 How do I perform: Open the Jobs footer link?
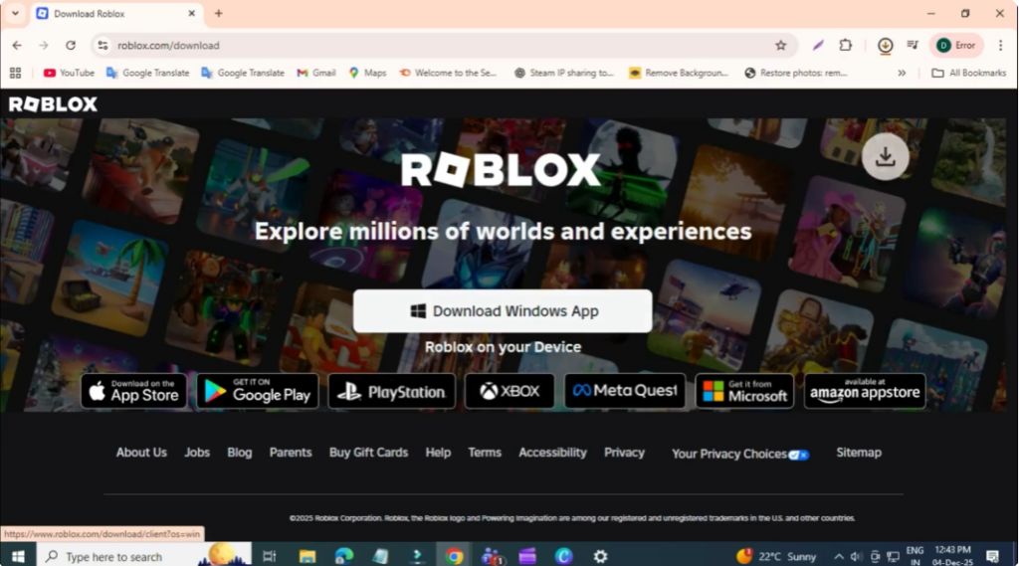[197, 453]
